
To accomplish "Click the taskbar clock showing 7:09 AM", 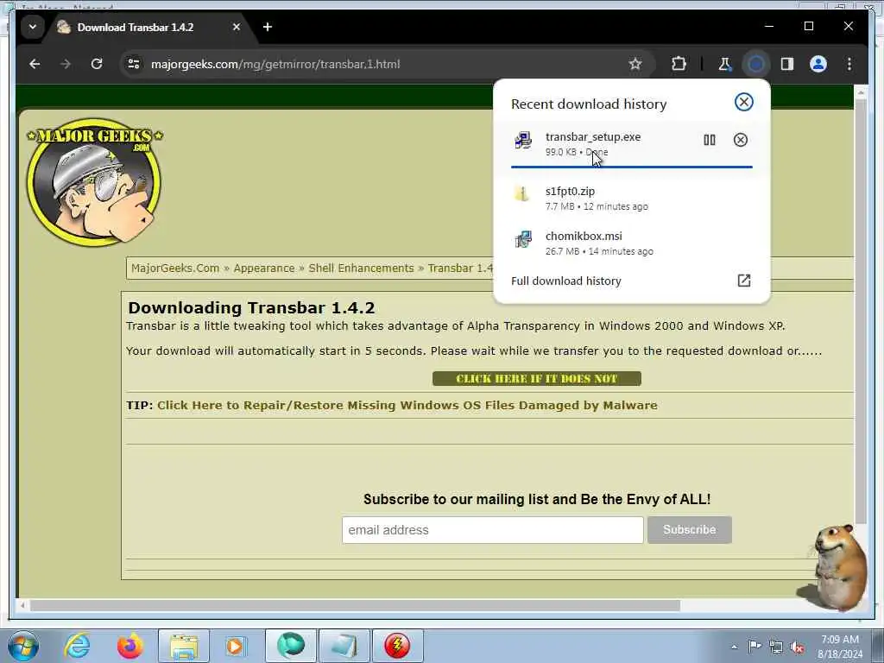I will tap(840, 647).
